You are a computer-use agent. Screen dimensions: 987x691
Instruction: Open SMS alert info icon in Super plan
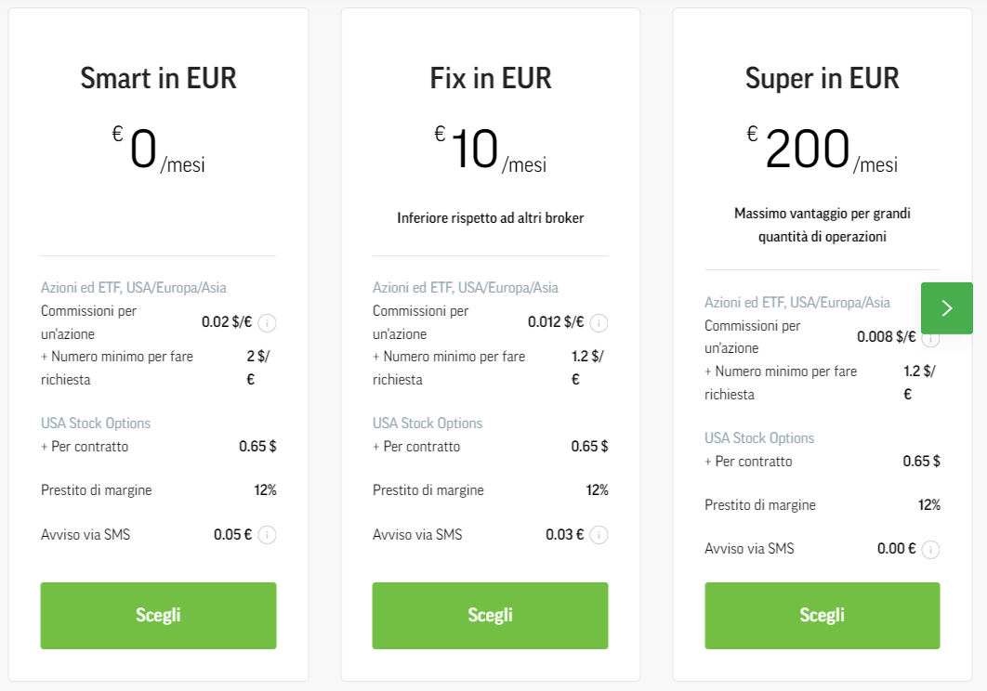930,550
